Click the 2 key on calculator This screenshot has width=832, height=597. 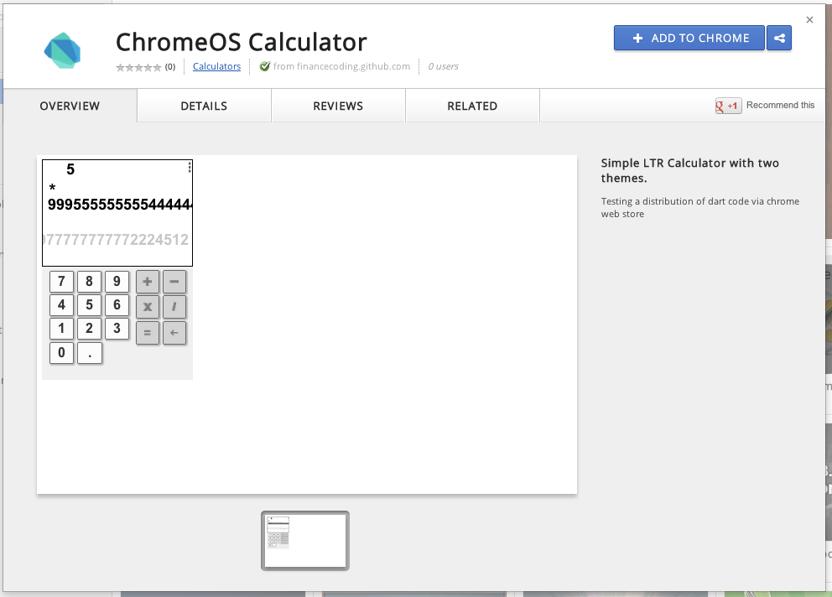pos(89,329)
